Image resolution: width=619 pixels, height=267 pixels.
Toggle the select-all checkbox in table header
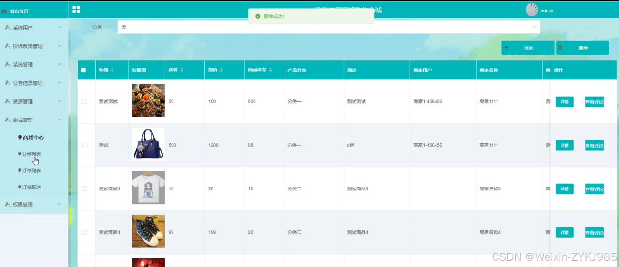point(83,70)
